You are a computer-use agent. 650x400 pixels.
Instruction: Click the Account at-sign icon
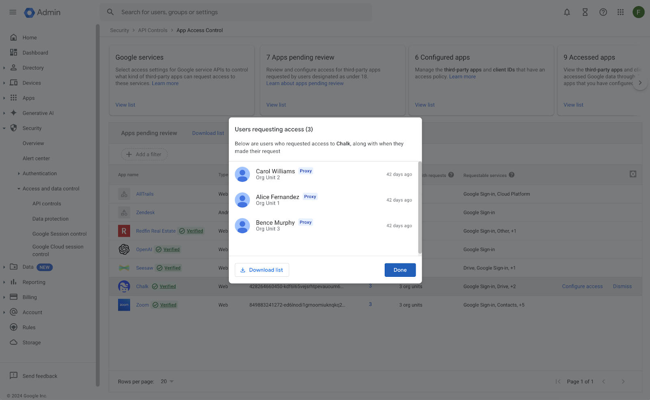coord(14,312)
